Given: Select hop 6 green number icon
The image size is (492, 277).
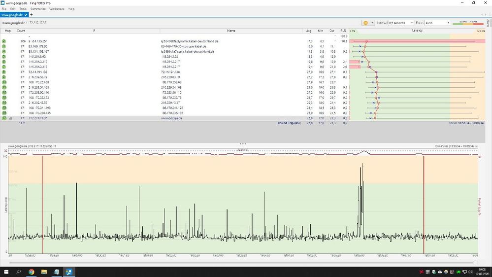Looking at the screenshot, I should [4, 62].
